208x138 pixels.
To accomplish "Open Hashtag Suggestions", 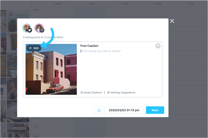I will [x=121, y=92].
